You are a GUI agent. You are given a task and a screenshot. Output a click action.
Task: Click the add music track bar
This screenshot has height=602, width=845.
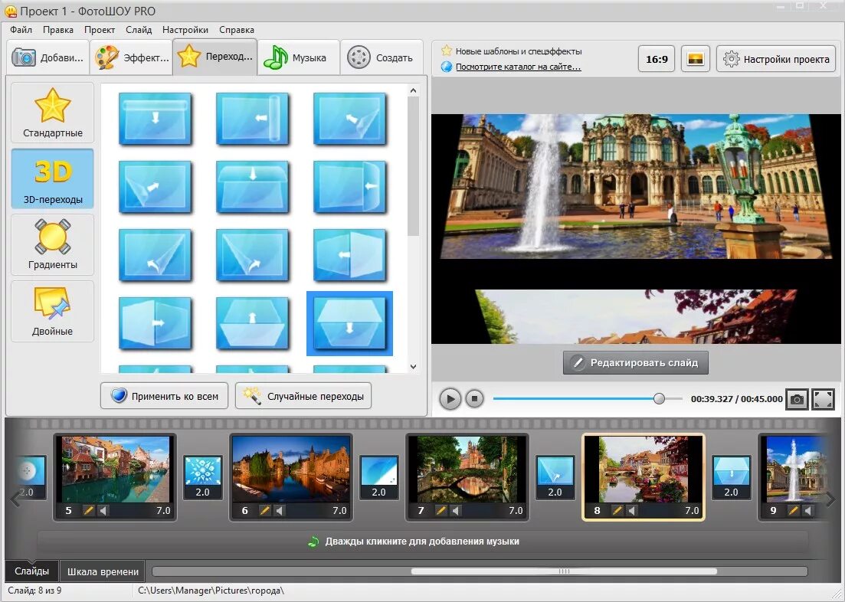point(423,541)
